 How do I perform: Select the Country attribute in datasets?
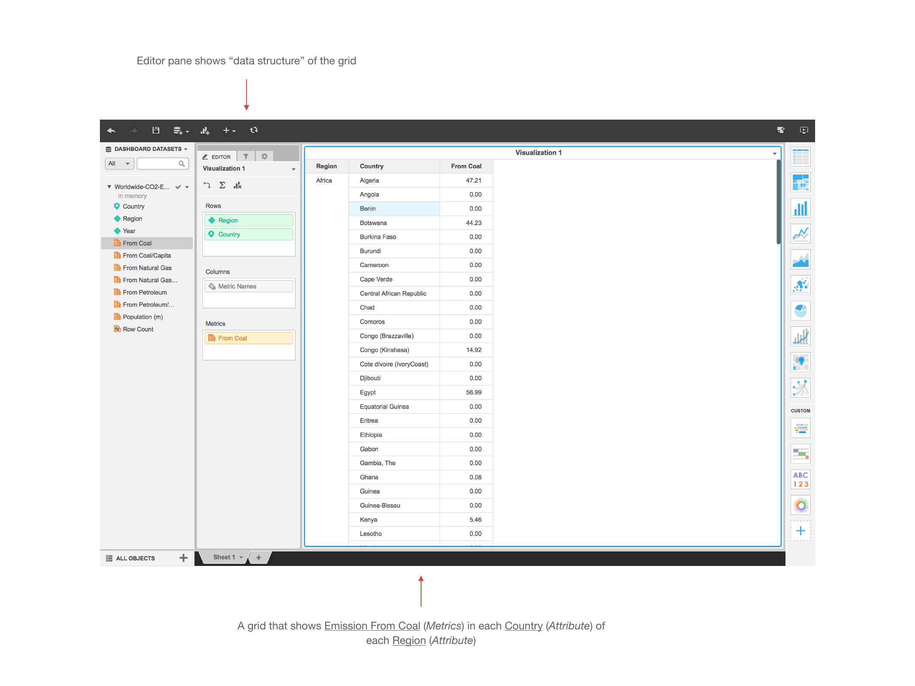pyautogui.click(x=133, y=206)
